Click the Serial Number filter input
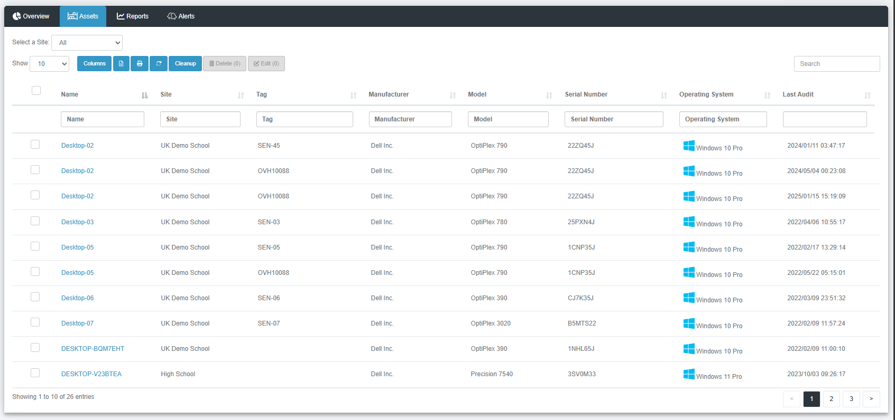 point(614,119)
